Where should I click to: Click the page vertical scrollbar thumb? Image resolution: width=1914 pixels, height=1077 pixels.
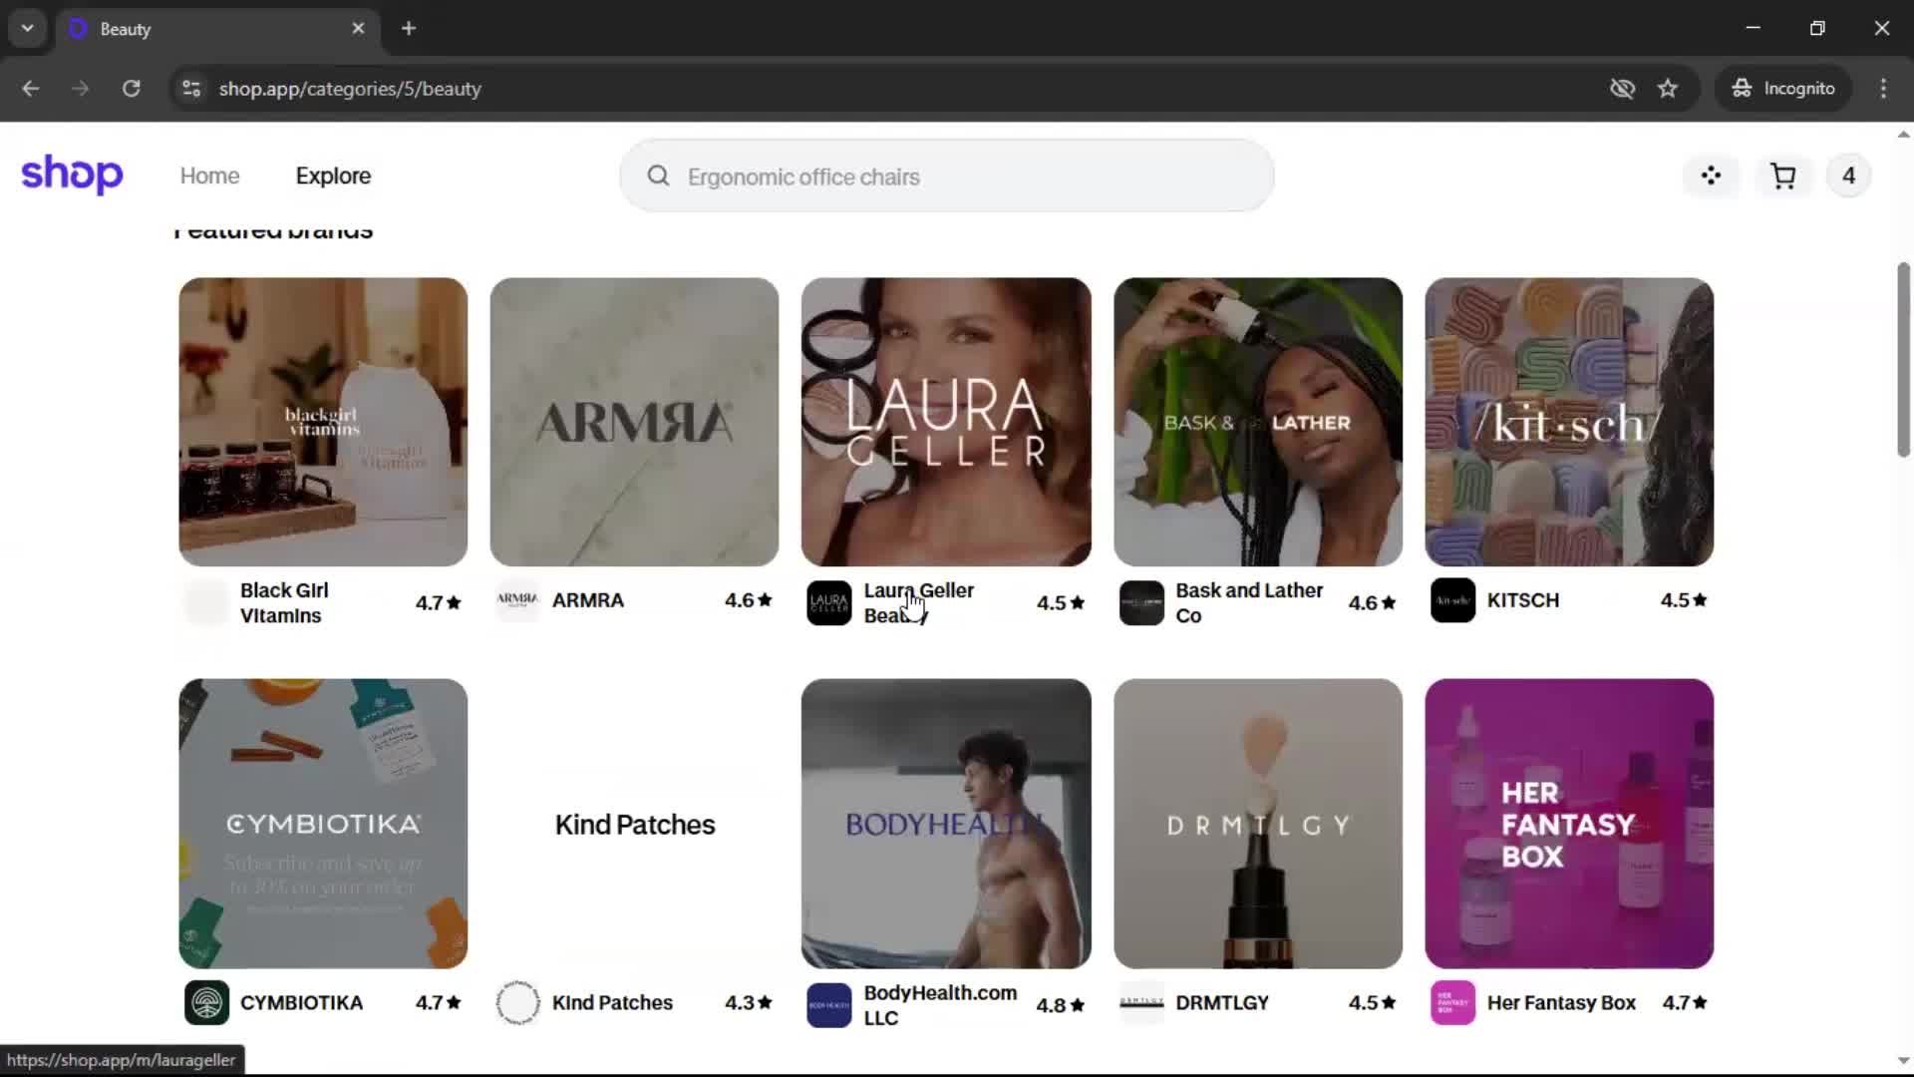click(1902, 359)
